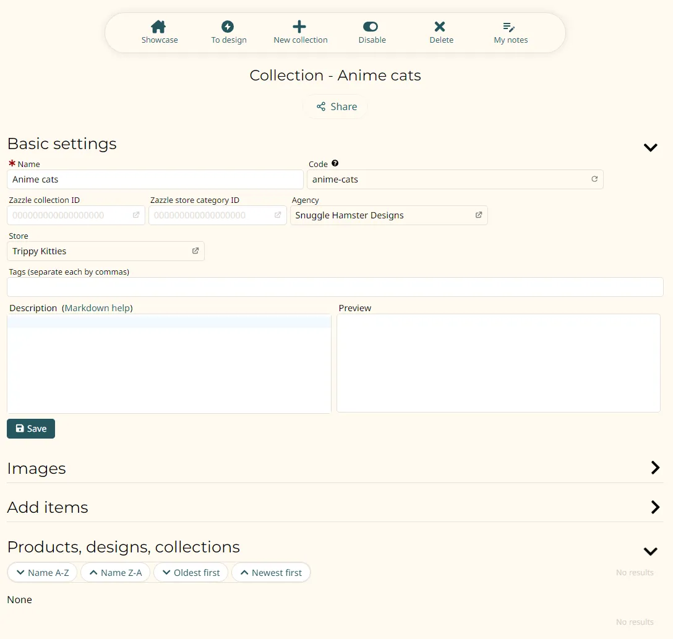Collapse Products, designs, collections section
The height and width of the screenshot is (639, 673).
point(650,551)
